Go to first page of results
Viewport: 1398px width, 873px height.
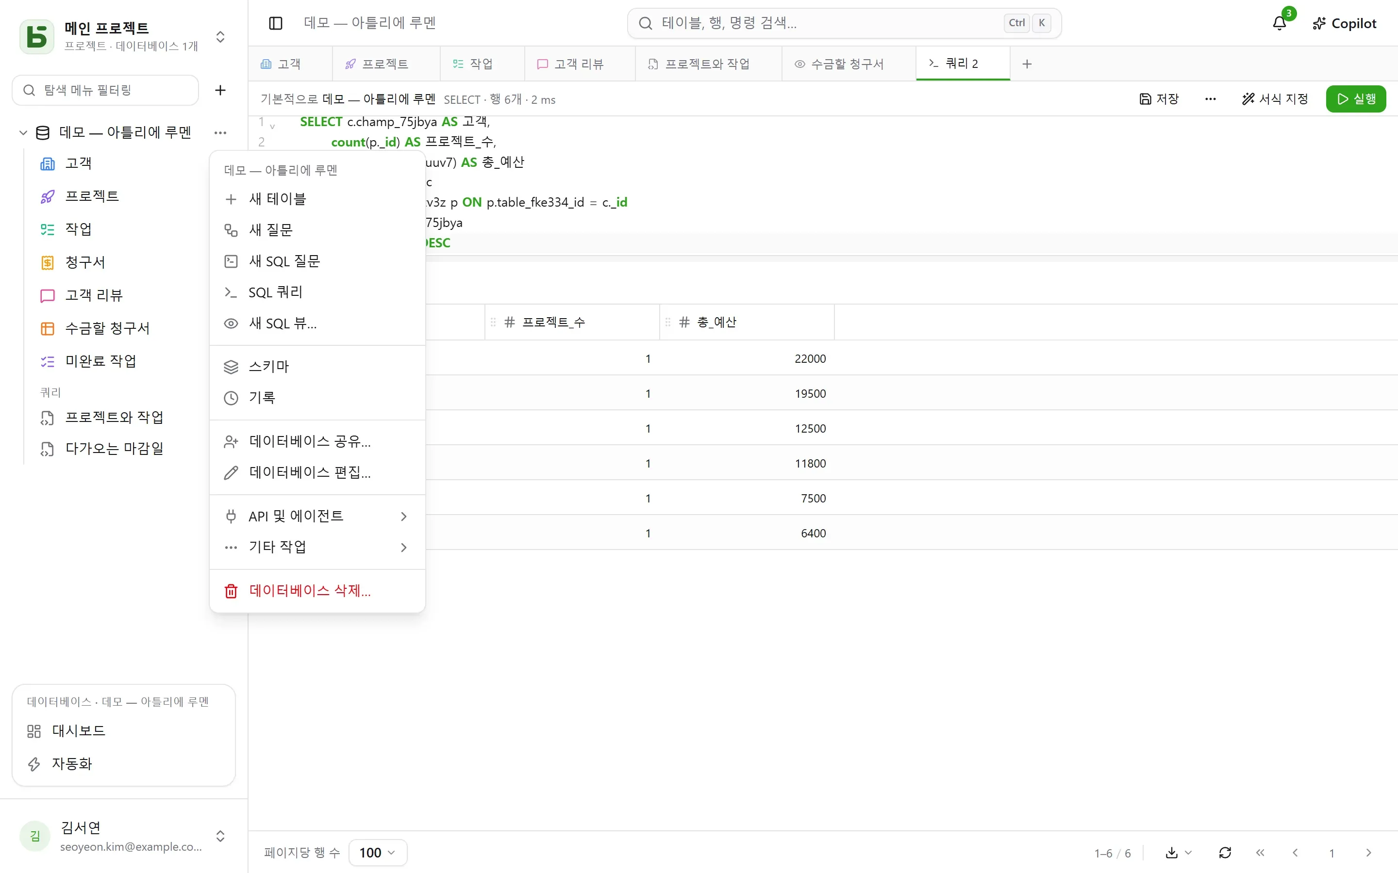pos(1260,853)
